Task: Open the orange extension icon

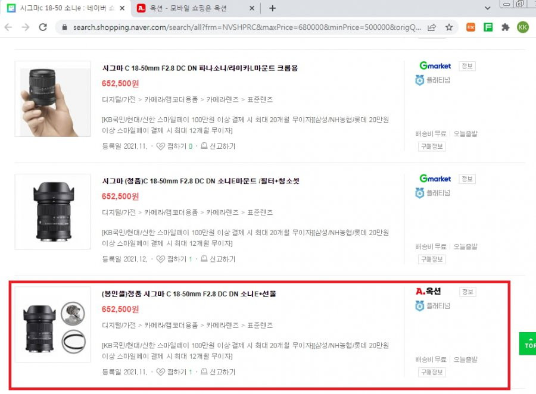Action: (470, 27)
